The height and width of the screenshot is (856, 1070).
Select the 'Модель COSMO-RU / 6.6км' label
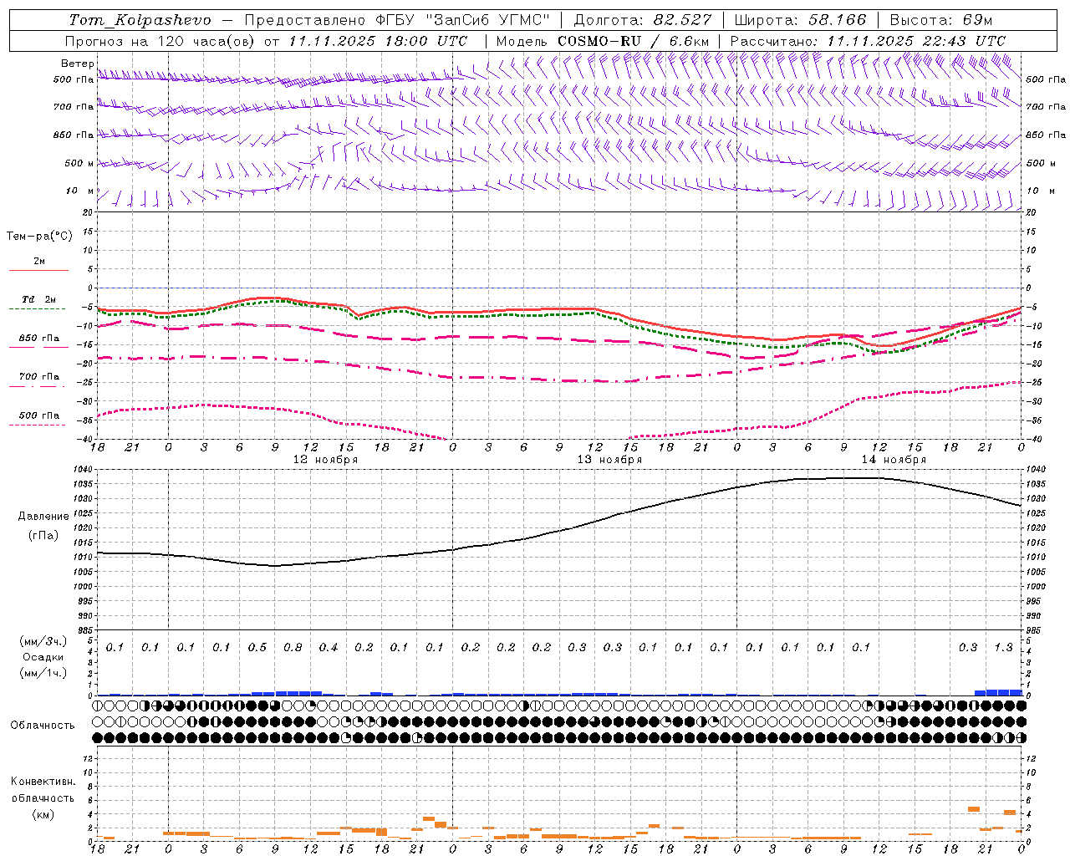(603, 41)
